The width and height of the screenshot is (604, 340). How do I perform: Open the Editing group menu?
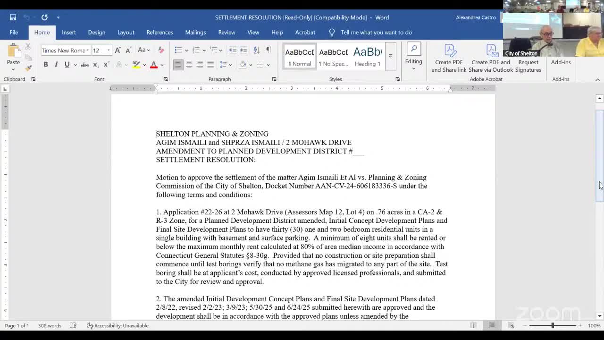(413, 57)
